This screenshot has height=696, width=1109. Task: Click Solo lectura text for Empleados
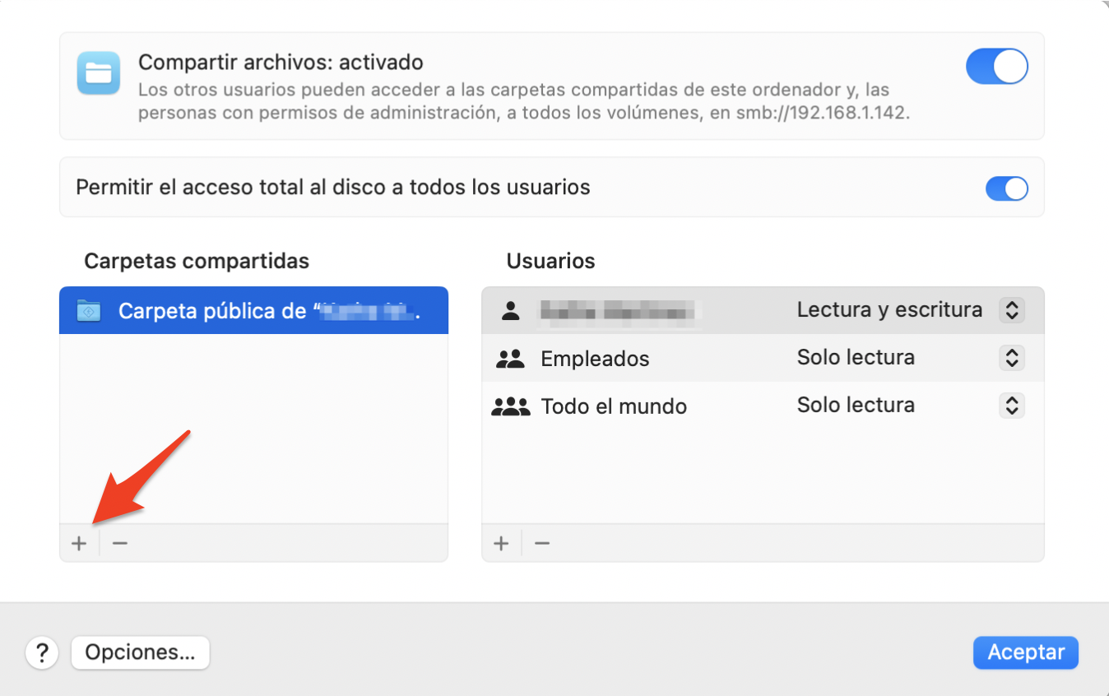856,358
